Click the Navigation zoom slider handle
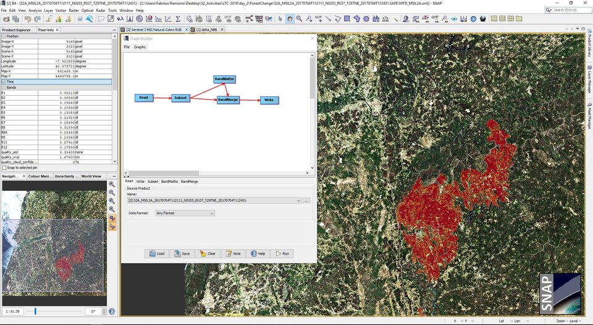Viewport: 593px width, 325px height. coord(35,311)
